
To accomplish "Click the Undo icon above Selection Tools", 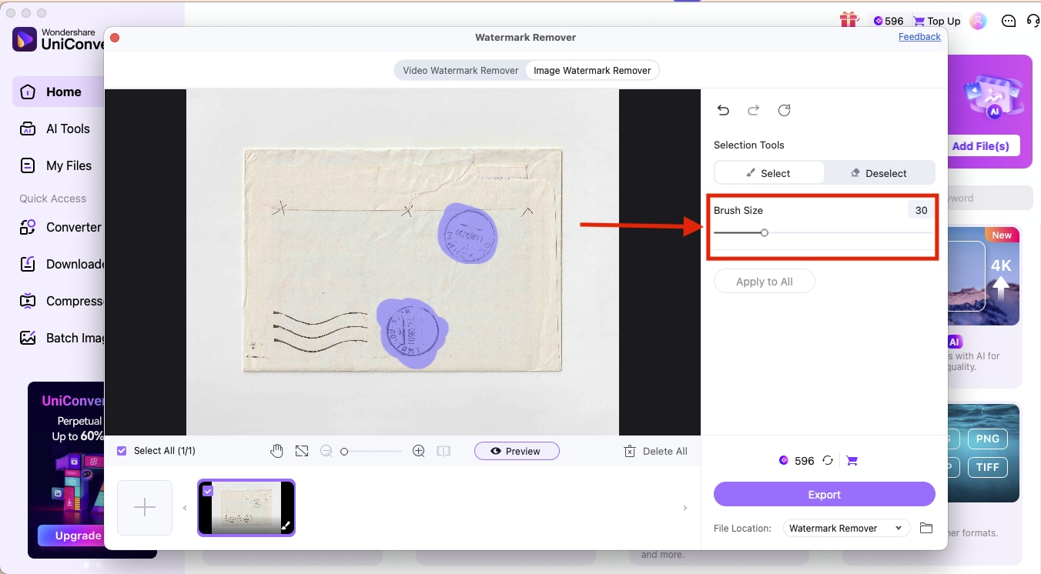I will (x=723, y=110).
